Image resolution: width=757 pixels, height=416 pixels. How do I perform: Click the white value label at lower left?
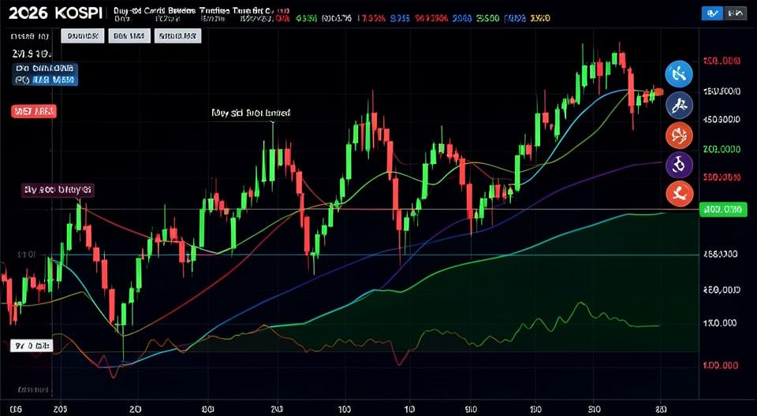[32, 346]
